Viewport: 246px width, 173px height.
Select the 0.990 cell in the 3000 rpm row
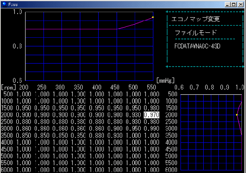(151, 129)
